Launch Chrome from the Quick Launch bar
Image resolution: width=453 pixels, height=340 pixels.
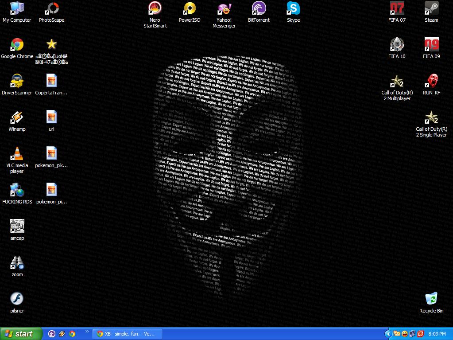pyautogui.click(x=72, y=334)
